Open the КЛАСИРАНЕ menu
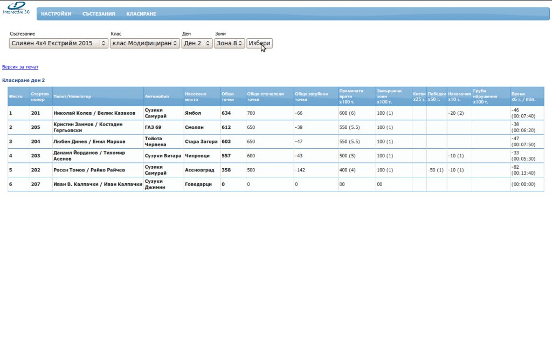 tap(141, 14)
